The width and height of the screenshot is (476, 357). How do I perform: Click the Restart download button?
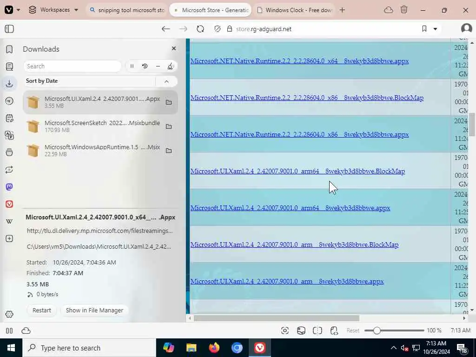pos(41,310)
